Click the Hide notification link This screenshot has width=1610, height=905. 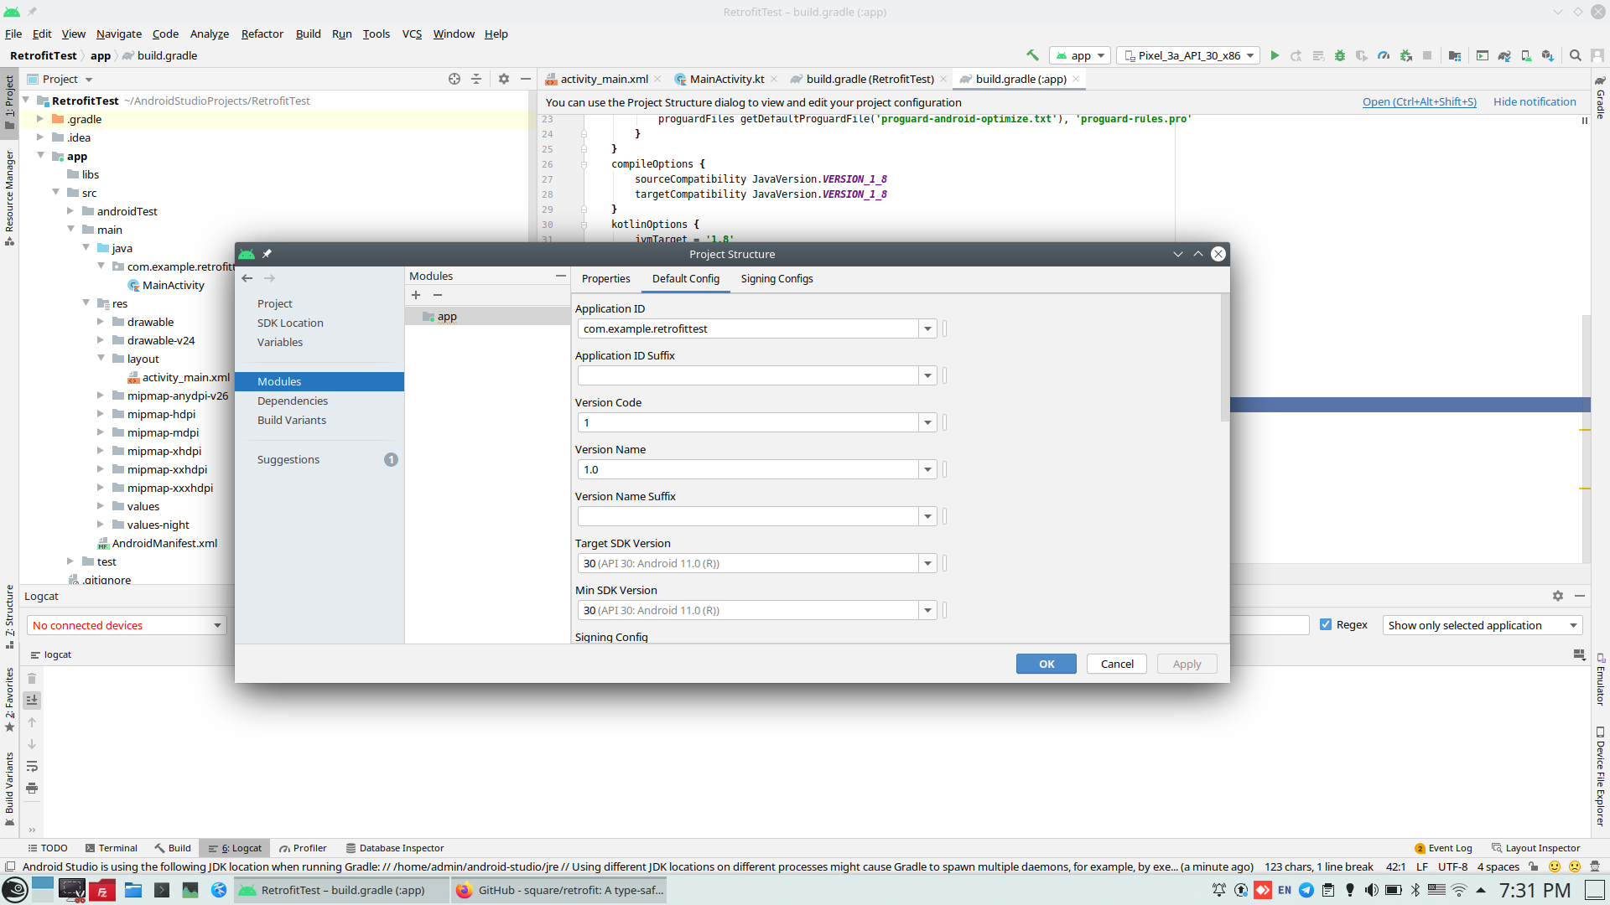pyautogui.click(x=1535, y=102)
